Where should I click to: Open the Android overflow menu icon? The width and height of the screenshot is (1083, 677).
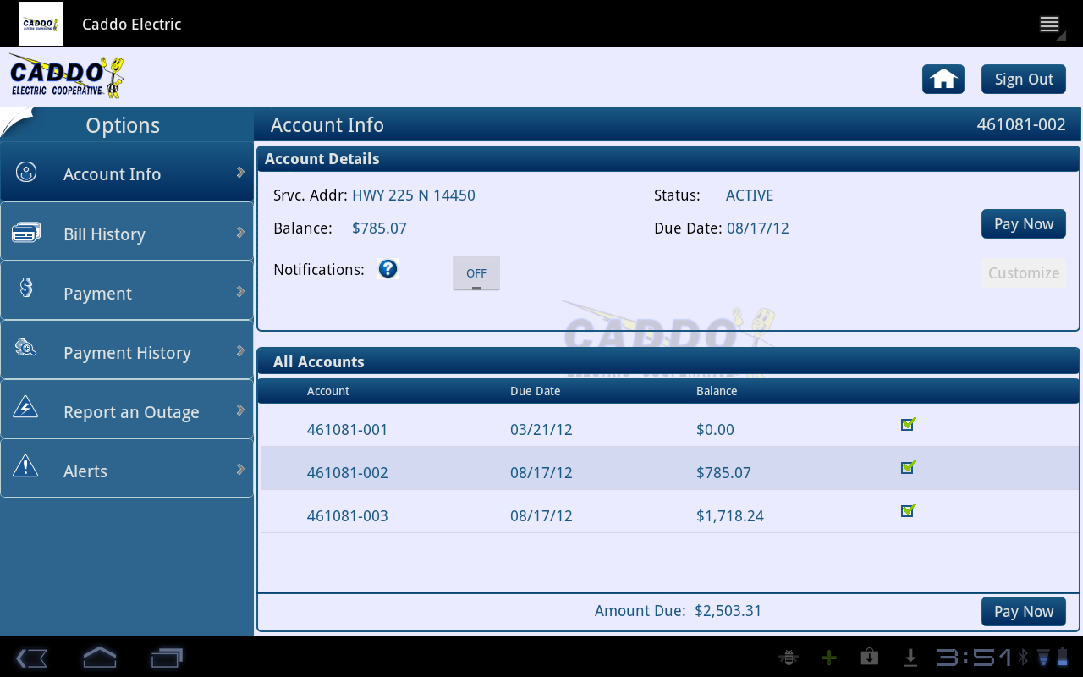[1050, 24]
